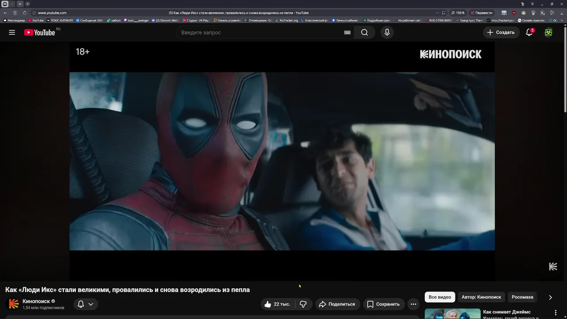Open the on-screen keyboard icon in search
567x319 pixels.
pos(347,32)
